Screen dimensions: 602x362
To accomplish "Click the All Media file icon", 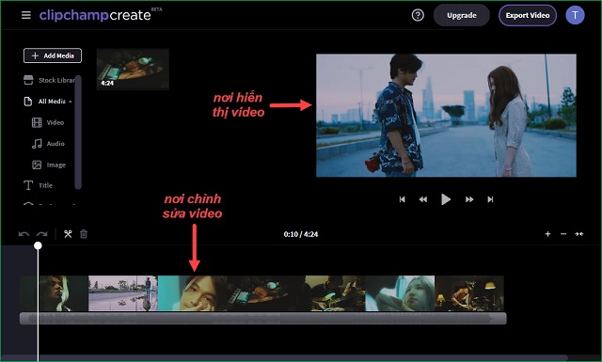I will click(28, 102).
